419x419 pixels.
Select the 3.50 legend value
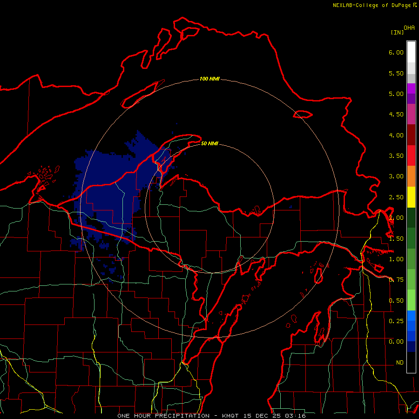click(x=396, y=156)
